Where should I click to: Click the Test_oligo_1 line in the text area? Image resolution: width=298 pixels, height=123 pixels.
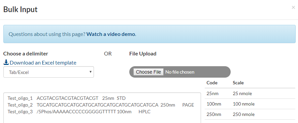(x=67, y=98)
